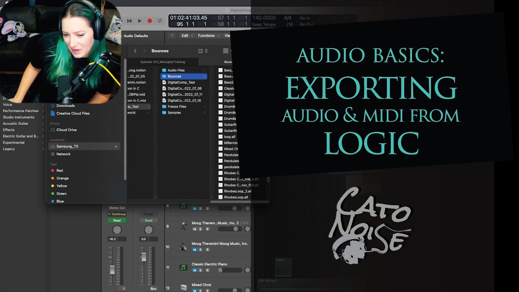This screenshot has width=519, height=292.
Task: Record-enable track 9 Moog Theremini
Action: (207, 229)
